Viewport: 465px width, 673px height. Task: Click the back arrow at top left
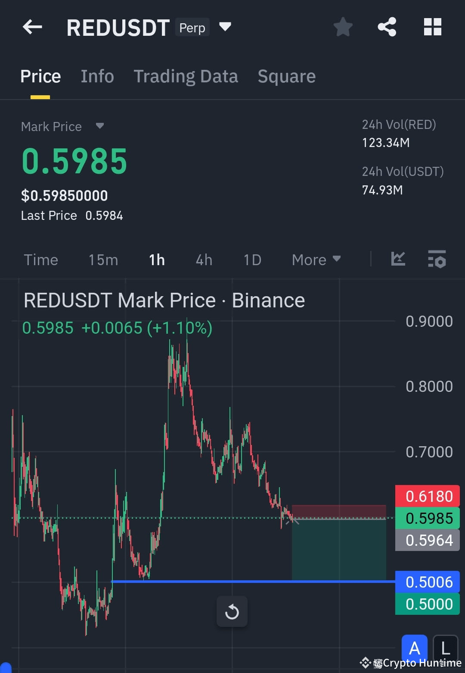tap(32, 27)
